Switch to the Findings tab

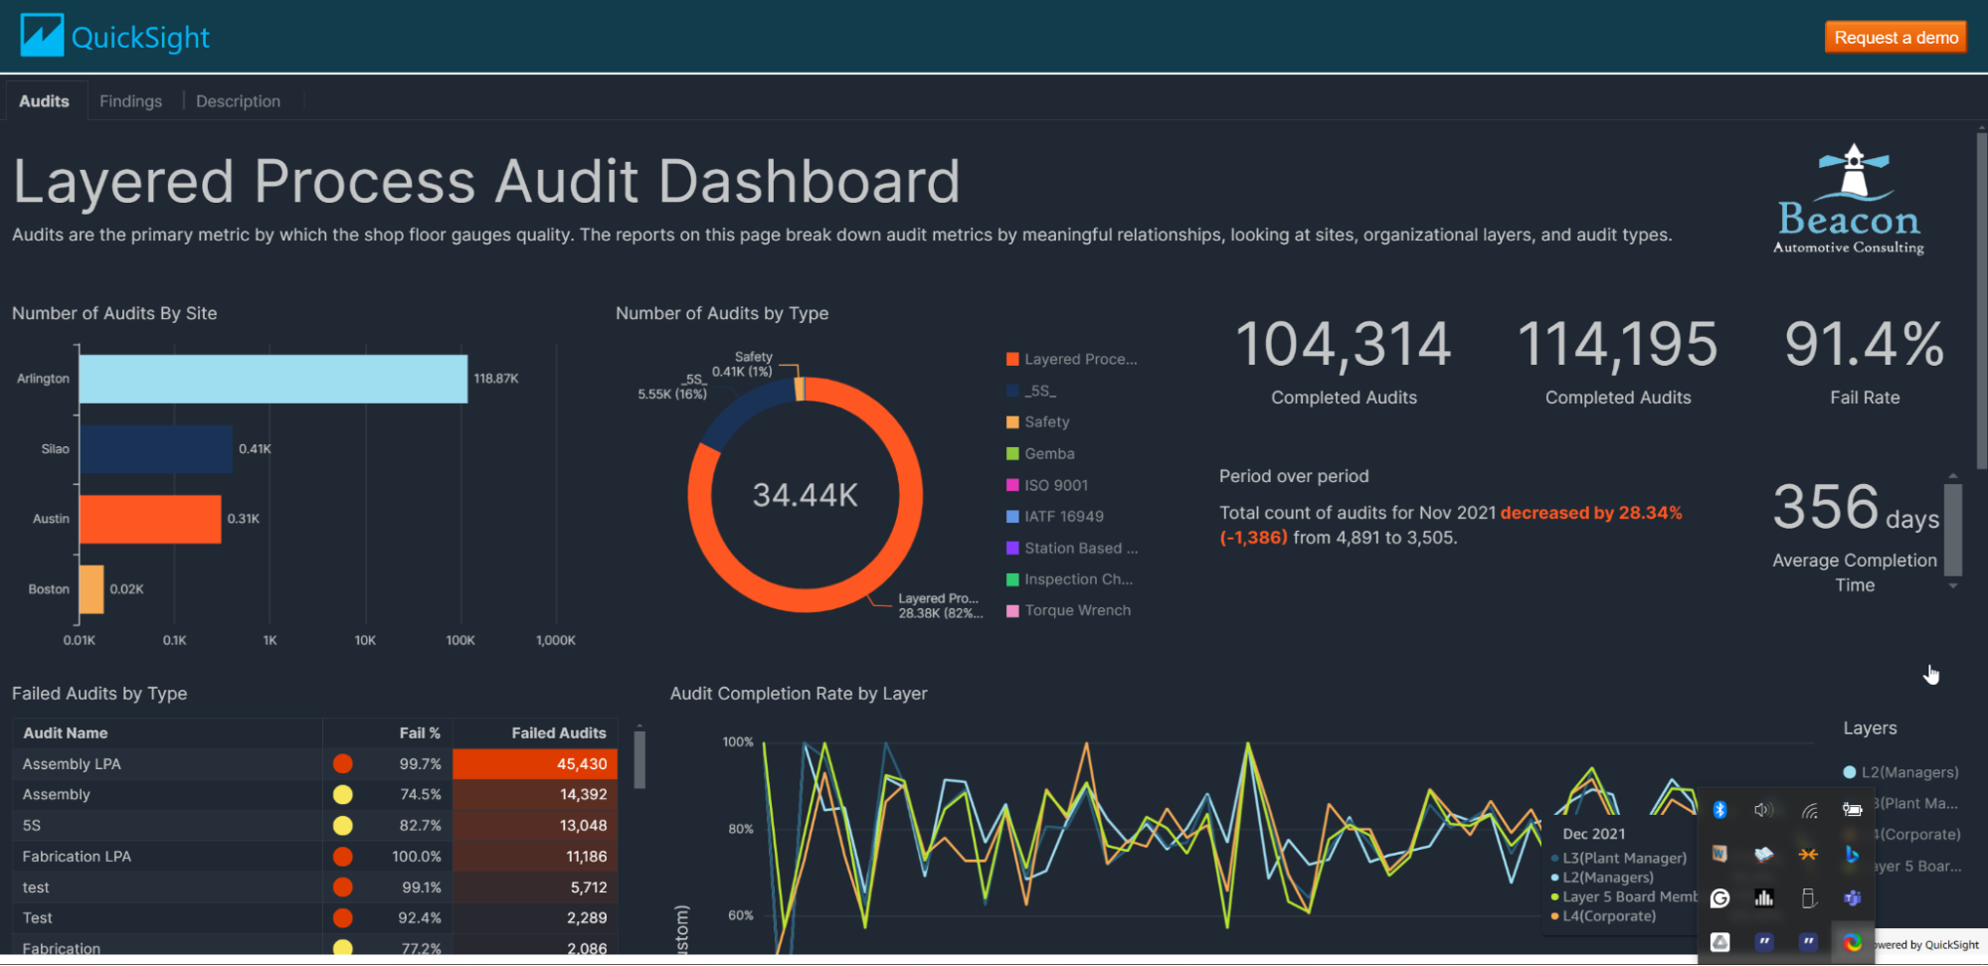click(x=130, y=101)
